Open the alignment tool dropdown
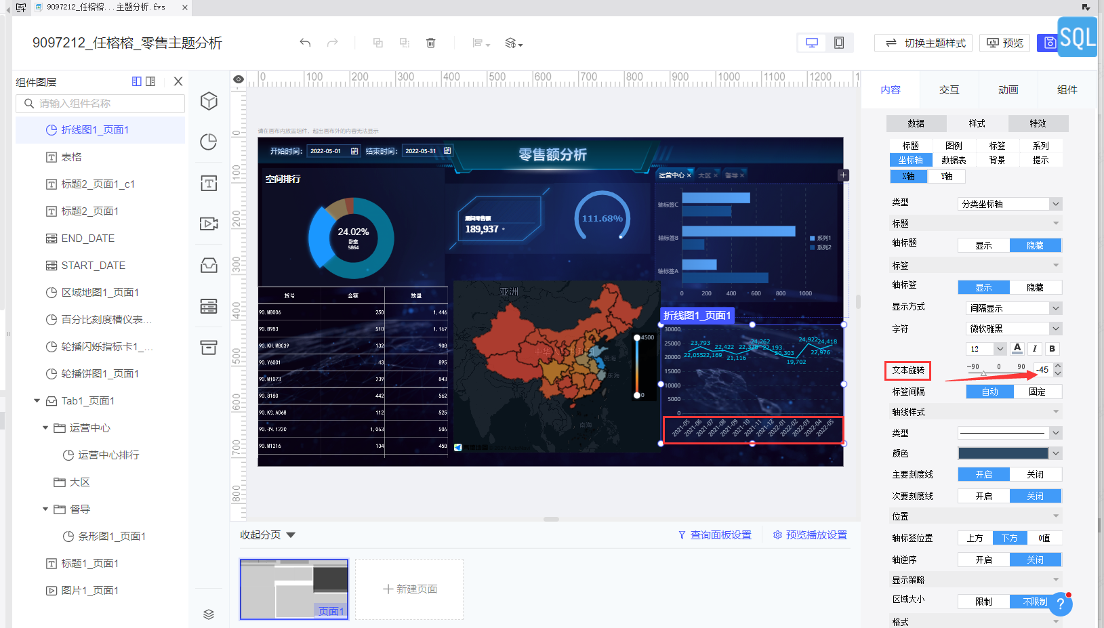 [481, 43]
